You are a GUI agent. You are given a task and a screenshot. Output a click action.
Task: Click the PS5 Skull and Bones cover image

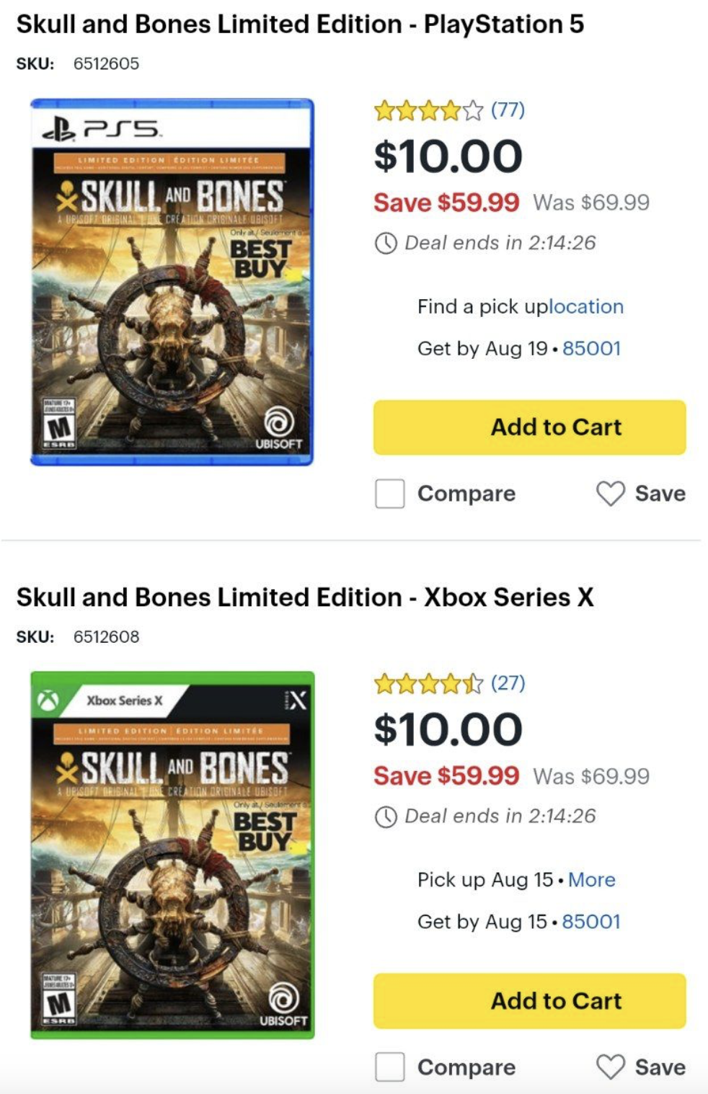[x=172, y=282]
